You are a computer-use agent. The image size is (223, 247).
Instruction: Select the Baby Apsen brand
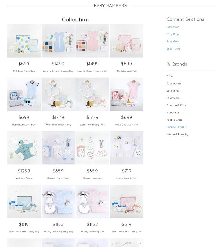click(x=174, y=83)
